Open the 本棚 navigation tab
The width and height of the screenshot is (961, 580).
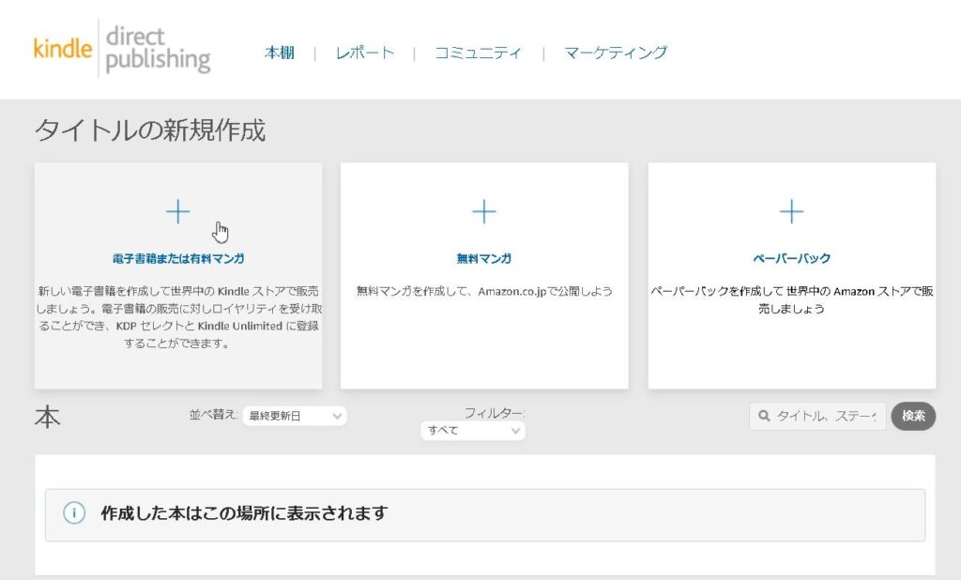280,53
